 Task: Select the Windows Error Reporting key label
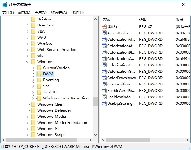tap(66, 98)
